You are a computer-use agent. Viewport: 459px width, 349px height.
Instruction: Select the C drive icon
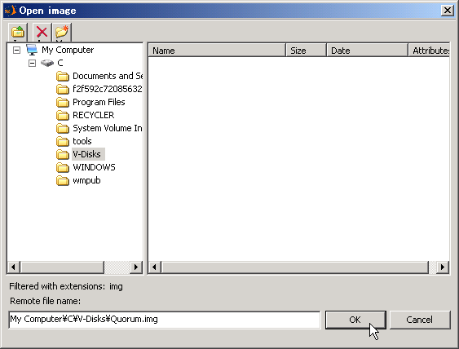pos(47,63)
